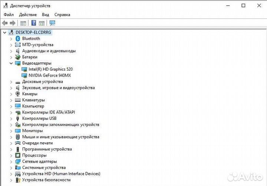Screen dimensions: 267x186
Task: Minimize the Диспетчер устройств window
Action: point(228,6)
